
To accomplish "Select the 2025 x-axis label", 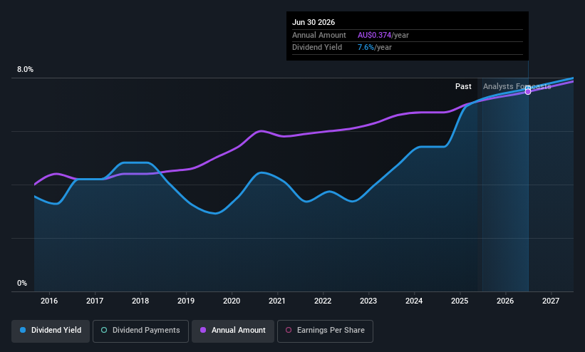I will point(460,301).
